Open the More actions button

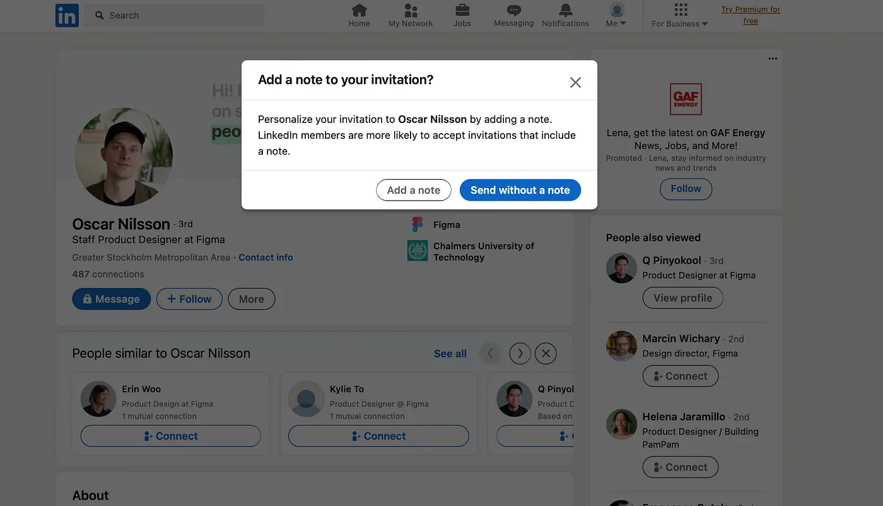(x=252, y=299)
